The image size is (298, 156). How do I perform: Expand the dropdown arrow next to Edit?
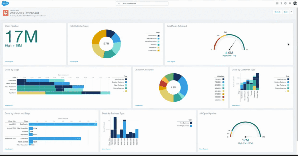[x=291, y=12]
